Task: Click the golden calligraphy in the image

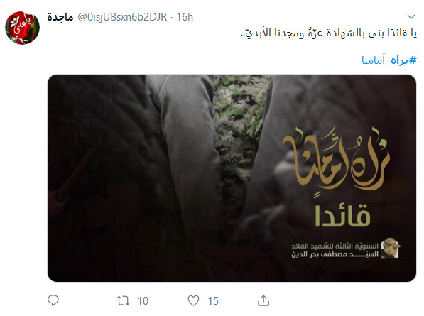Action: pyautogui.click(x=336, y=158)
